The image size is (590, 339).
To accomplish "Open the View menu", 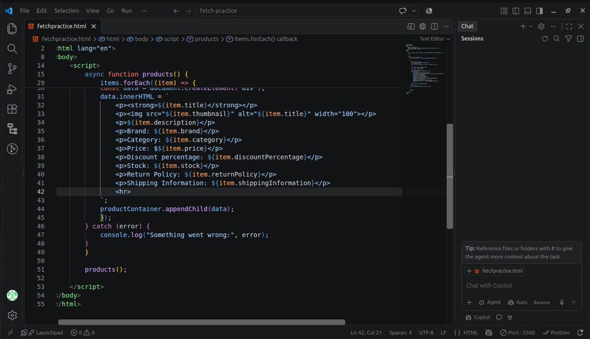I will point(92,11).
